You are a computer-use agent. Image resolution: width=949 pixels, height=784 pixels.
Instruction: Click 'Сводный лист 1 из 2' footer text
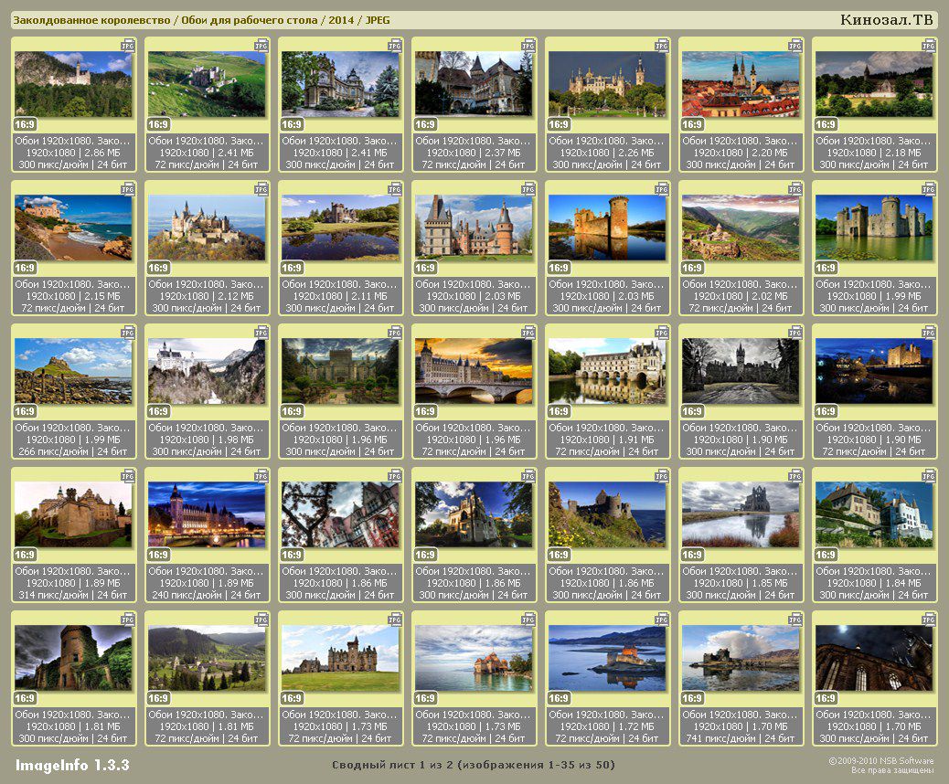tap(391, 765)
